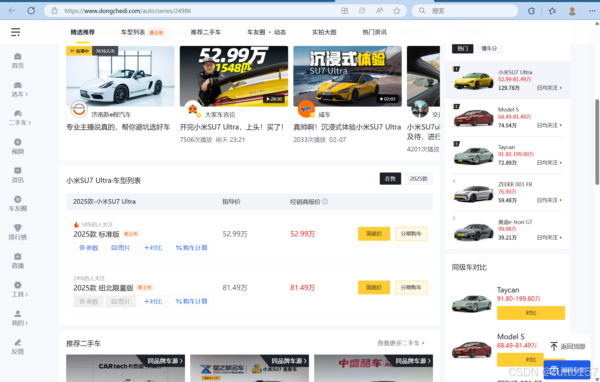Expand 查看更多二手车 link
The height and width of the screenshot is (382, 600).
(401, 343)
